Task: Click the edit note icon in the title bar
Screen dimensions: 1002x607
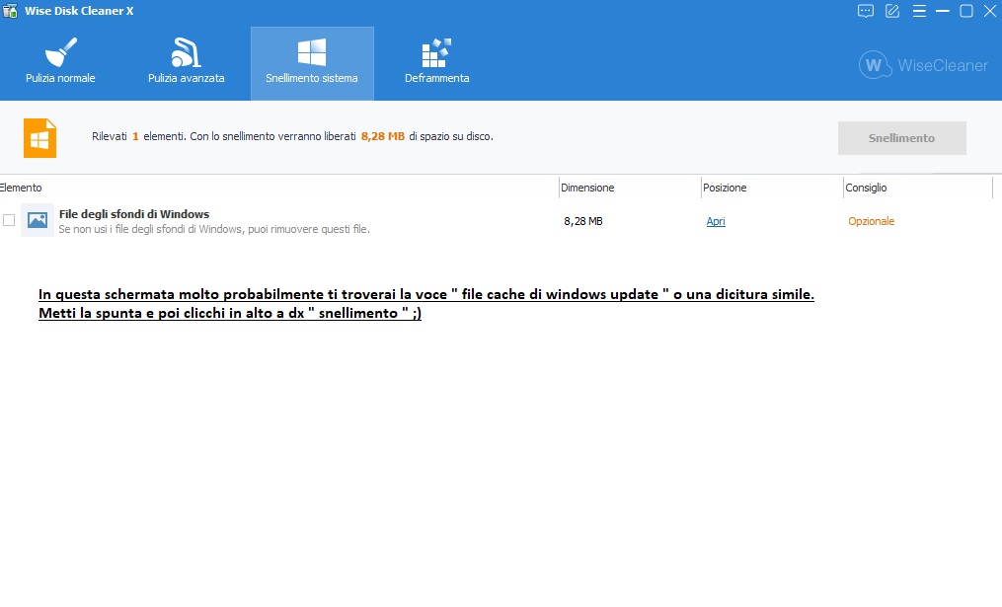Action: coord(892,11)
